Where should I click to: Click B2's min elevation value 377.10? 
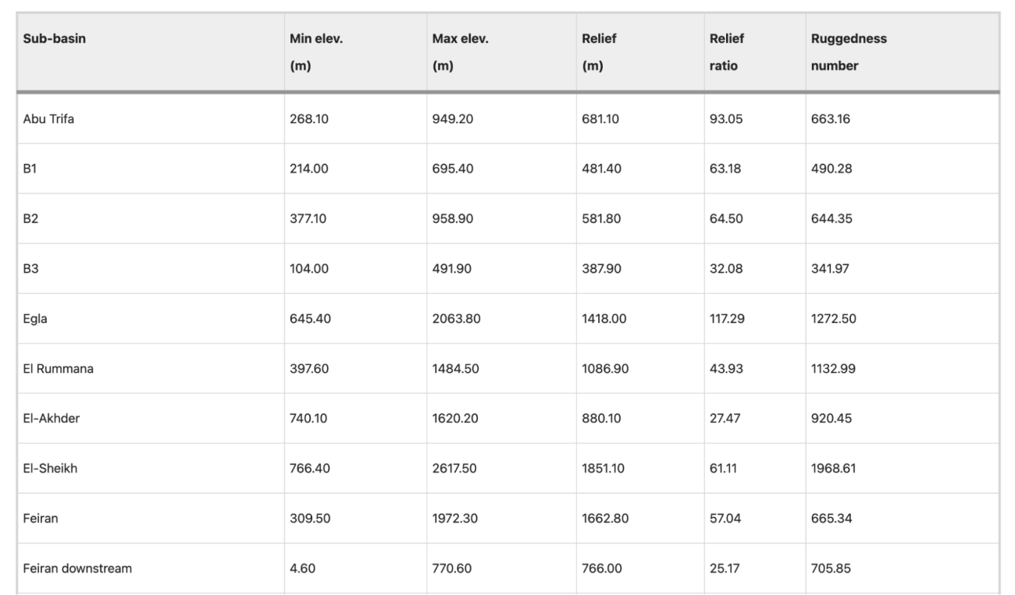[x=309, y=219]
